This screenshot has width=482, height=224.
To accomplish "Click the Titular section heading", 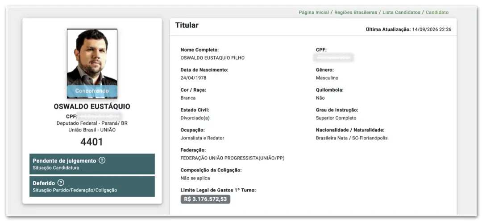I will pyautogui.click(x=187, y=25).
